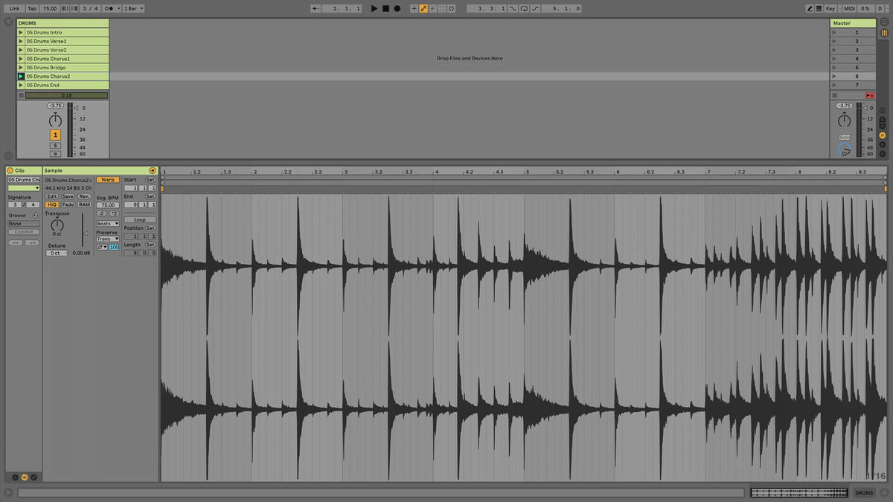Open the Beats warp mode dropdown
This screenshot has width=893, height=502.
107,223
